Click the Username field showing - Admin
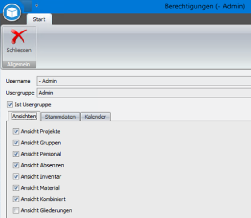Screen dimensions: 251x218 (144, 81)
